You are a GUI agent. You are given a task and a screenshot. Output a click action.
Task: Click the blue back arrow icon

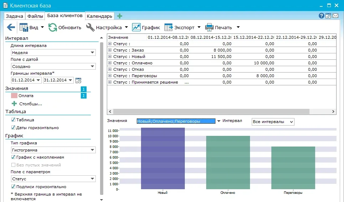click(x=11, y=27)
